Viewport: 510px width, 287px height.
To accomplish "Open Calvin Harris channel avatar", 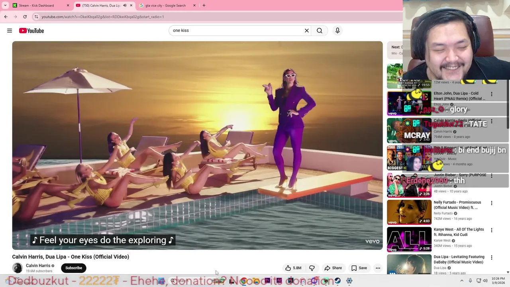I will (x=18, y=268).
